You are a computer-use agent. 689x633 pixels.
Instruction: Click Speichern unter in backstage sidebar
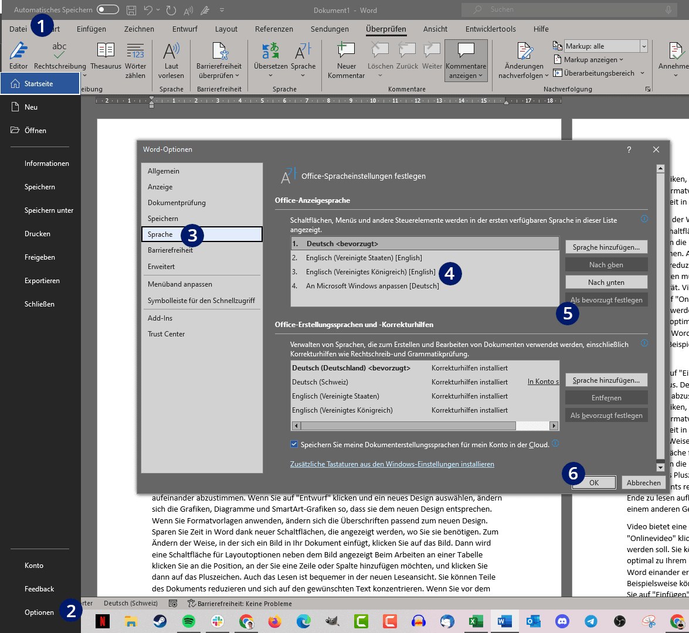point(49,210)
